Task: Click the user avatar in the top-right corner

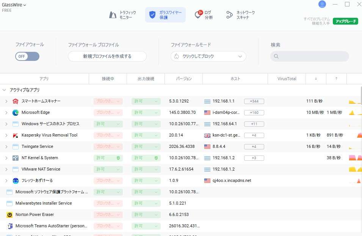Action: point(322,4)
